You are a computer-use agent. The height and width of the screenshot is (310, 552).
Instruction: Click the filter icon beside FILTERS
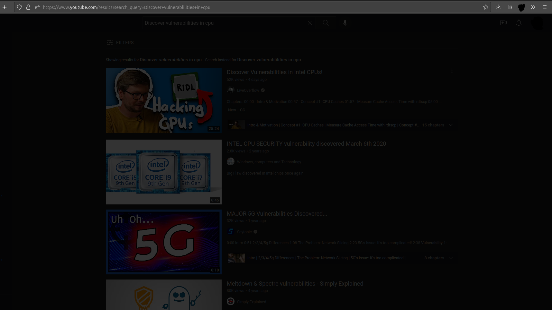(x=110, y=42)
